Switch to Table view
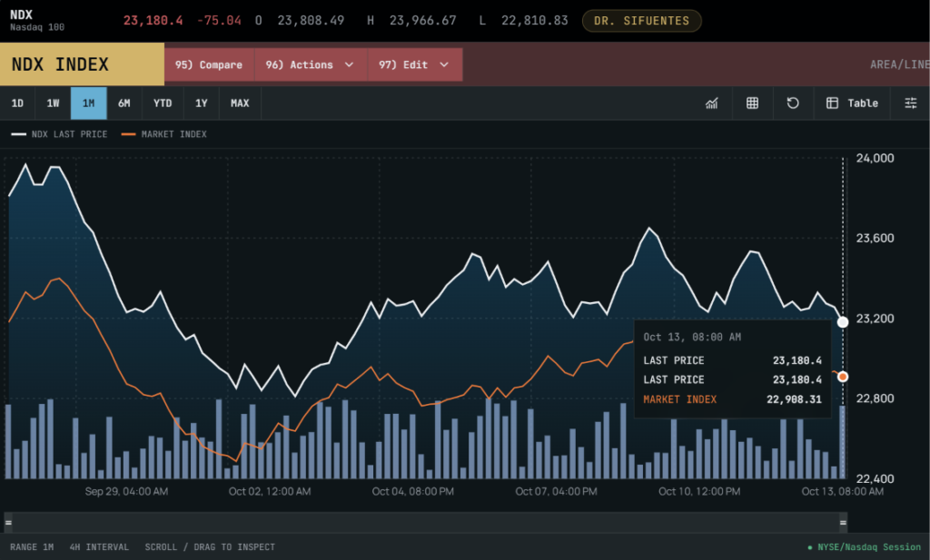 [852, 103]
